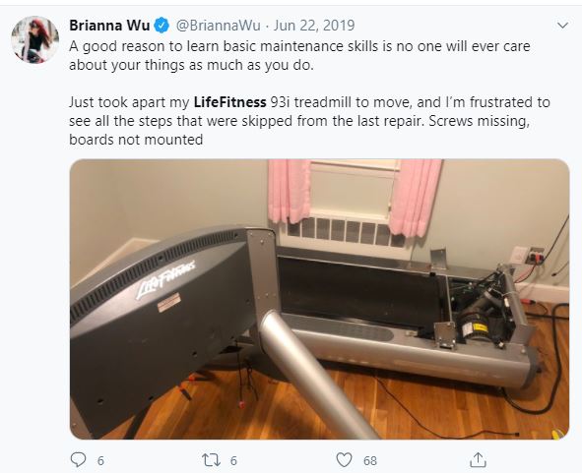
Task: Click the pink curtains in photo
Action: pos(355,198)
